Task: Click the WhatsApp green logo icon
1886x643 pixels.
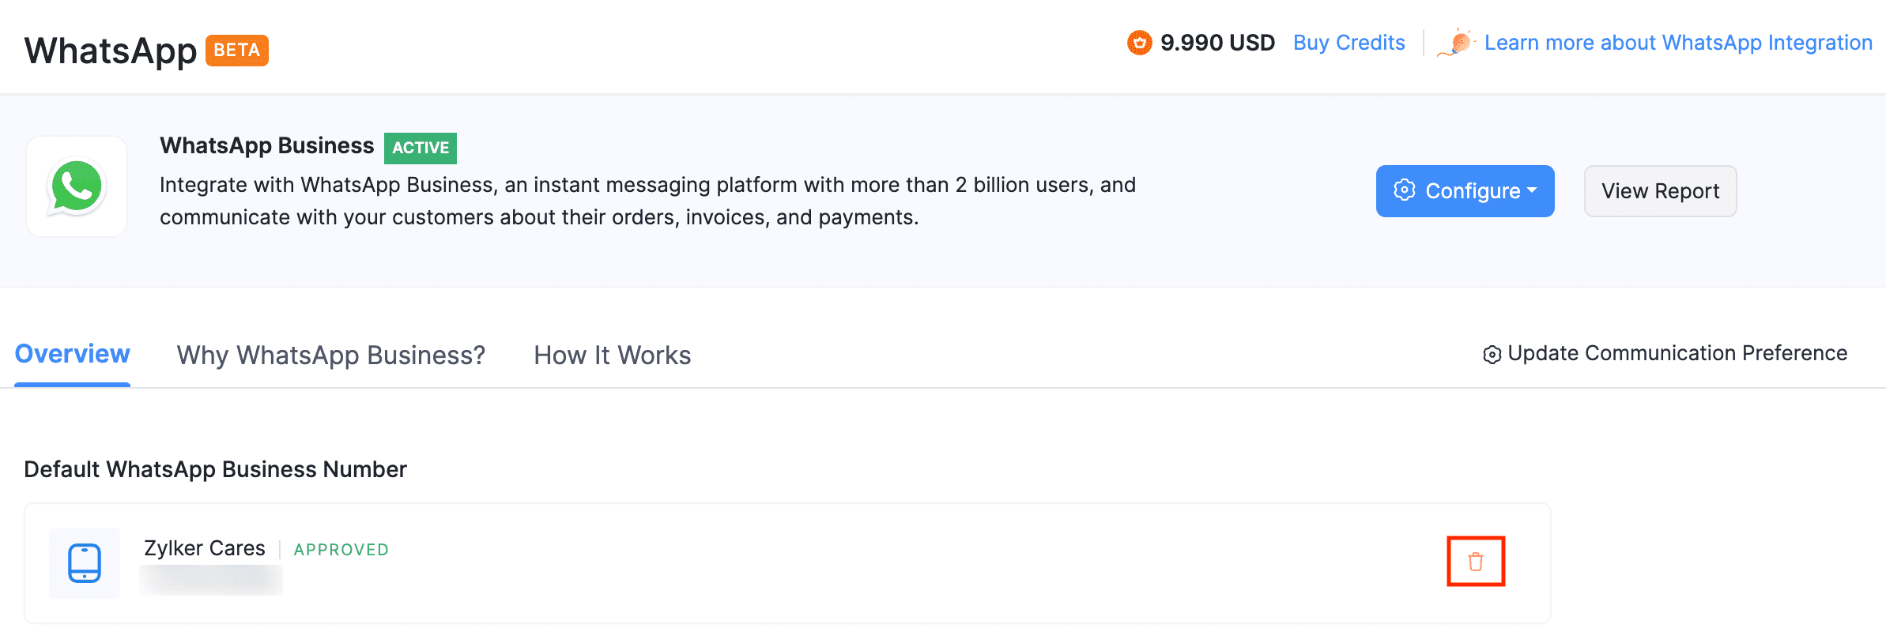Action: [77, 187]
